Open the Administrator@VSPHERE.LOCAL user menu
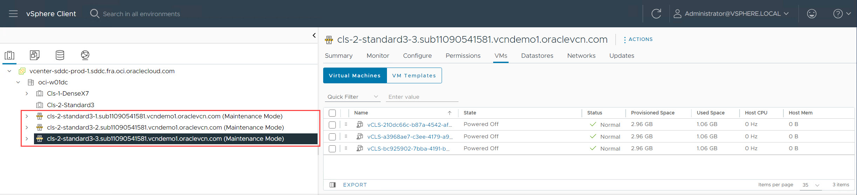Viewport: 857px width, 195px height. coord(737,14)
